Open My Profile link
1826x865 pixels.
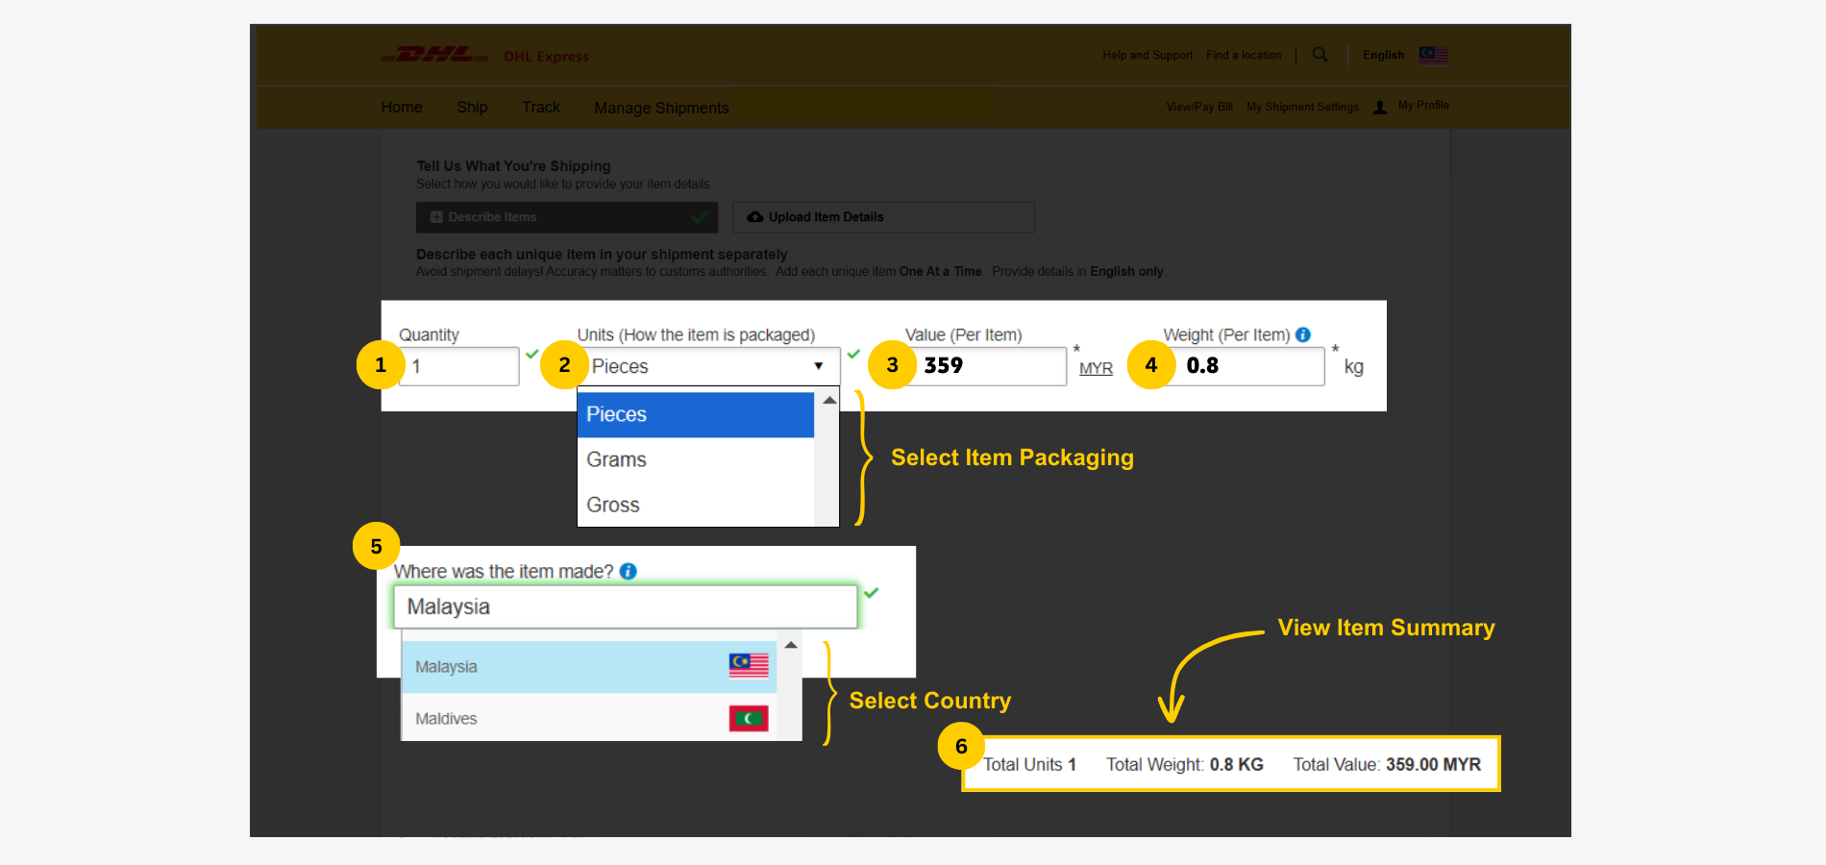click(x=1423, y=106)
